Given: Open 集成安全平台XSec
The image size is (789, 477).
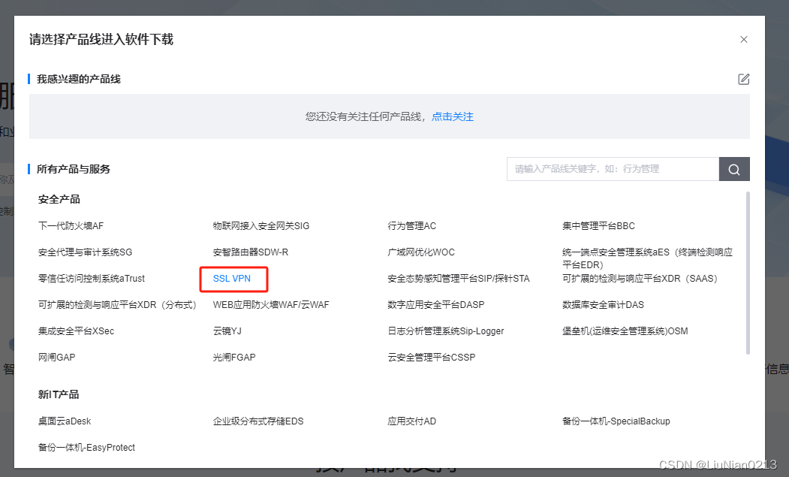Looking at the screenshot, I should click(x=76, y=331).
